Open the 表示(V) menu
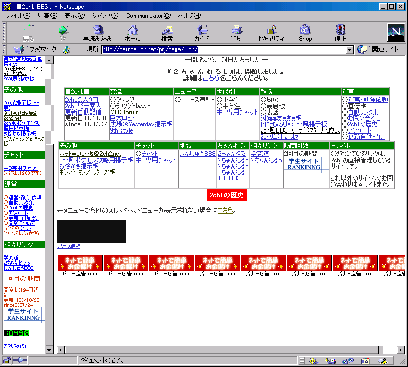The height and width of the screenshot is (367, 408). point(74,16)
